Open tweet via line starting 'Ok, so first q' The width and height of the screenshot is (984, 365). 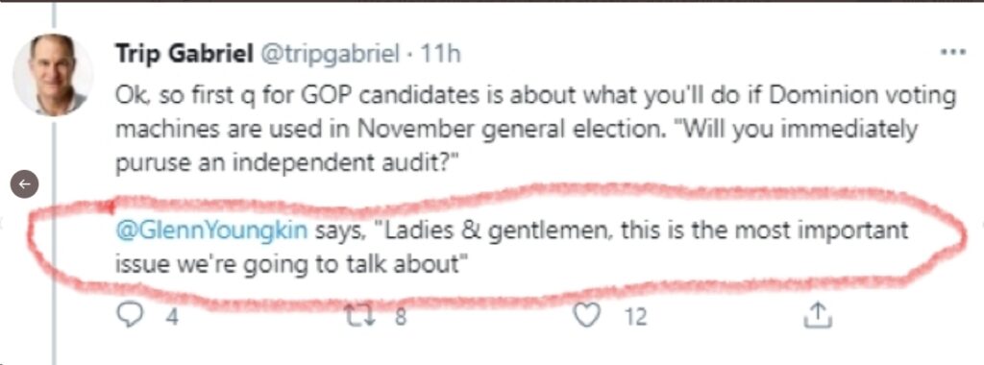[535, 96]
